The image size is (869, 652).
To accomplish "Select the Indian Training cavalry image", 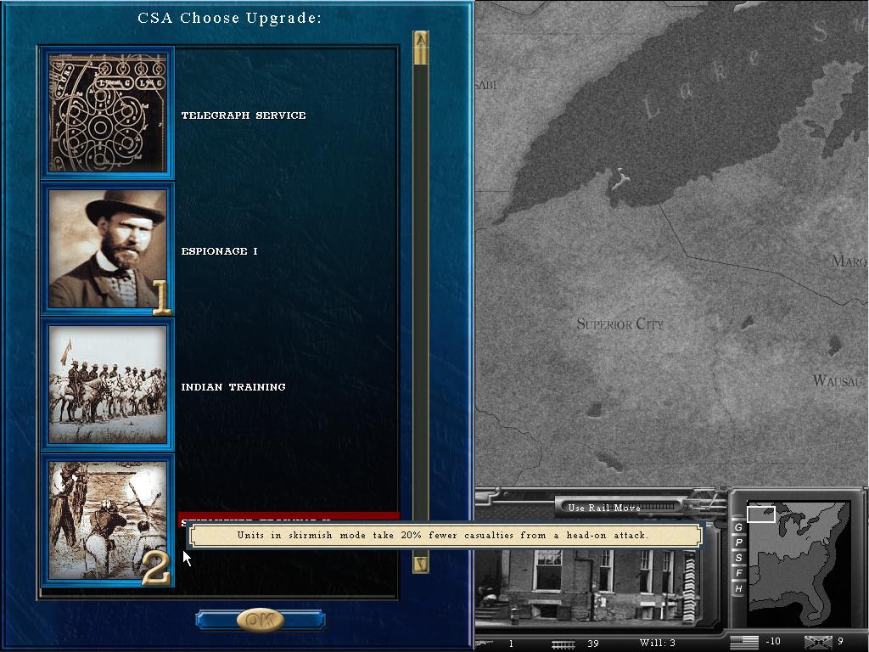I will (108, 385).
